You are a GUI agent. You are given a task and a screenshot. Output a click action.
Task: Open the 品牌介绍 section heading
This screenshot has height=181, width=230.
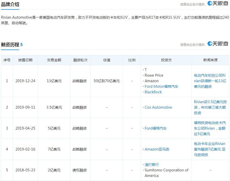coord(10,4)
